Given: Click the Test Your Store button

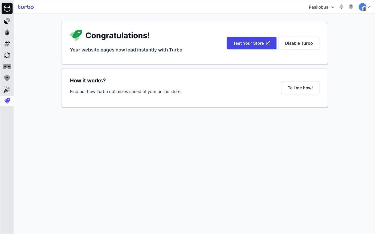Looking at the screenshot, I should point(251,43).
